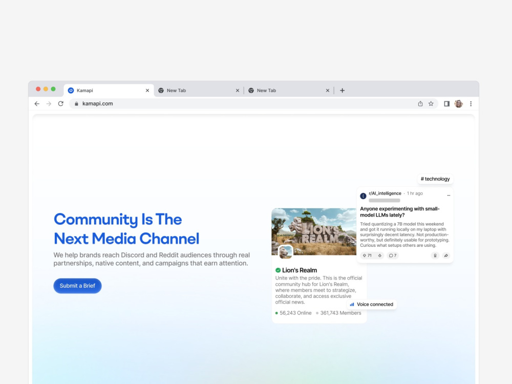Open the Lion's Realm title
This screenshot has height=384, width=512.
pyautogui.click(x=300, y=270)
